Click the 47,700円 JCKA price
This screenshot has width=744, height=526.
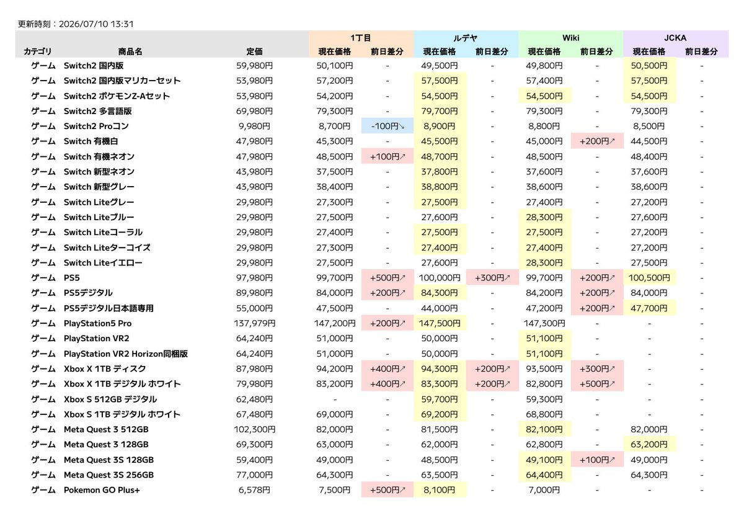pyautogui.click(x=649, y=308)
